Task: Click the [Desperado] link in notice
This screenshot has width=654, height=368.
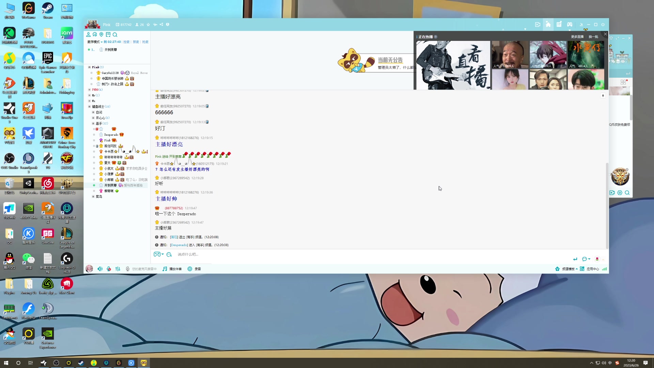Action: [x=179, y=245]
